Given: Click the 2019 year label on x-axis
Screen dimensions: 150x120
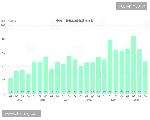Looking at the screenshot, I should coord(113,100).
